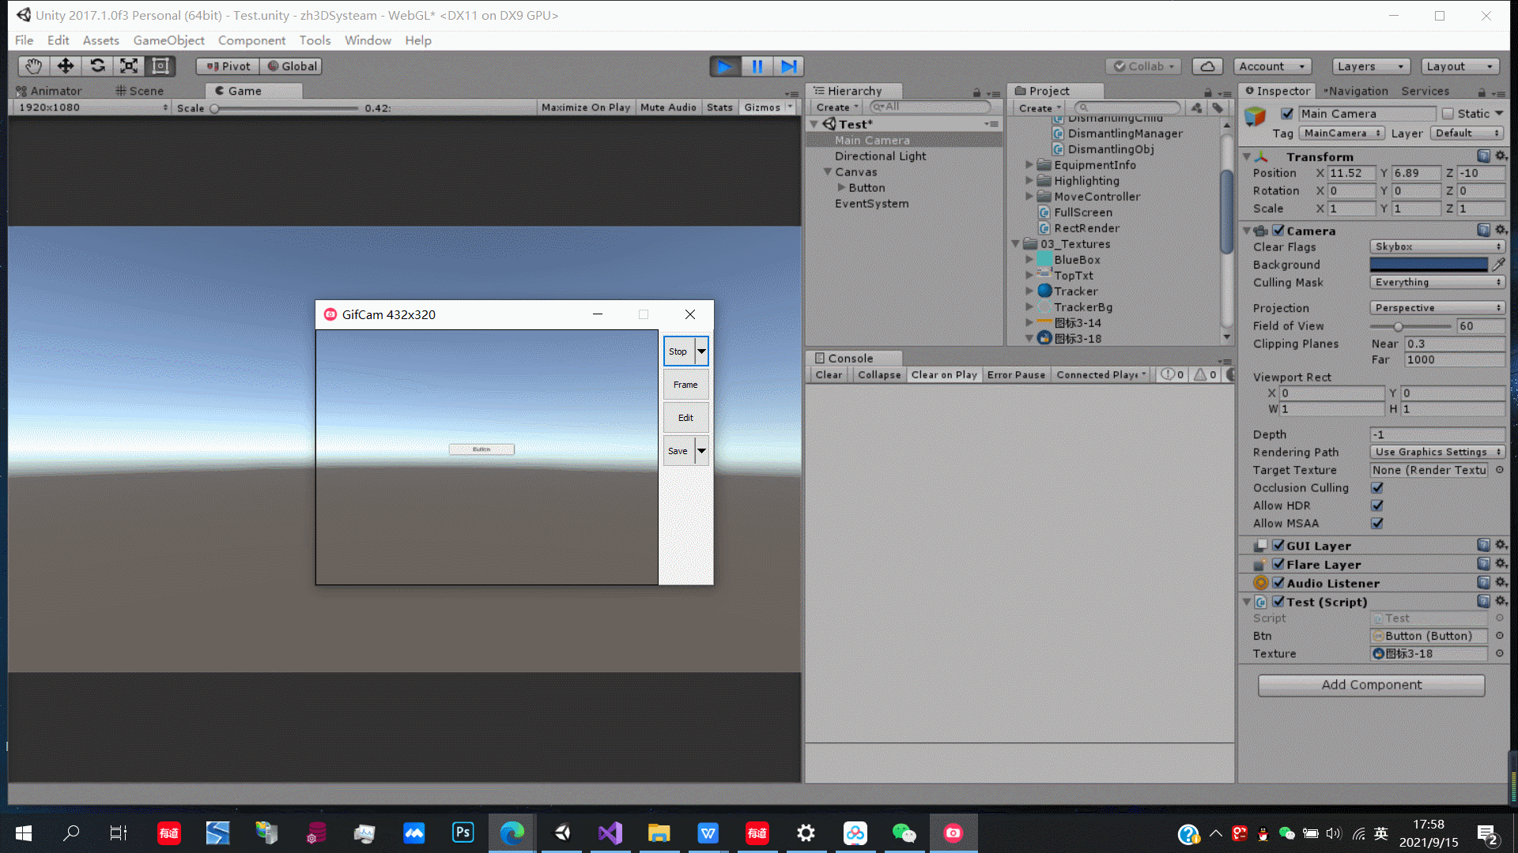Open the Clear Flags Skybox dropdown

(1437, 246)
